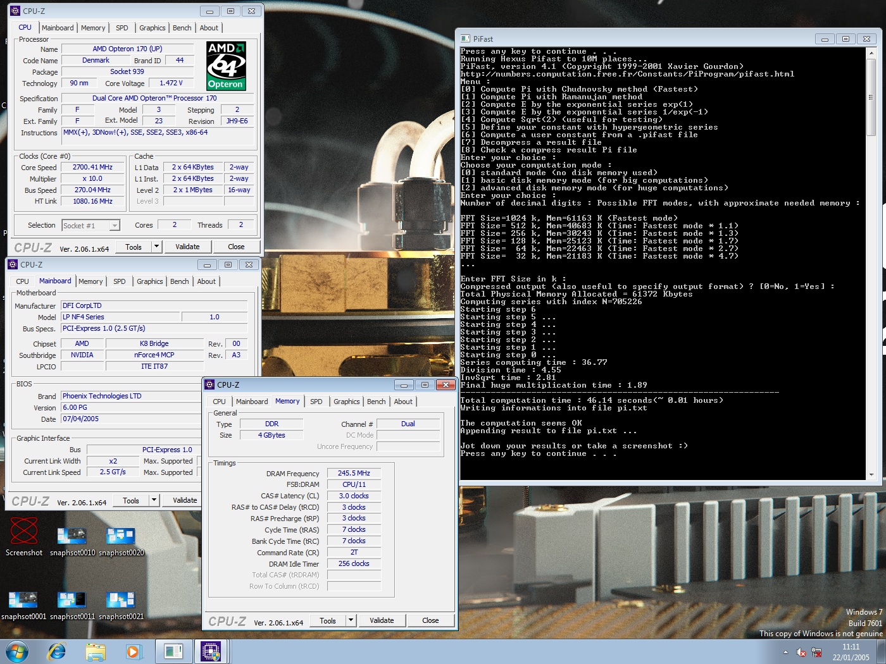Click PiFast scrollbar down arrow

pos(871,474)
